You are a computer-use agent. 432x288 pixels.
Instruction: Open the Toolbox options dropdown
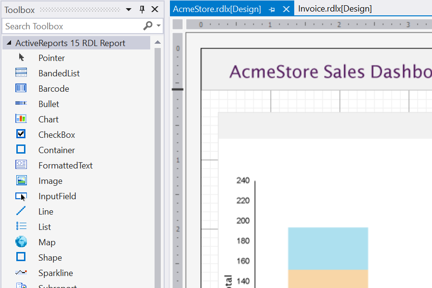click(128, 9)
